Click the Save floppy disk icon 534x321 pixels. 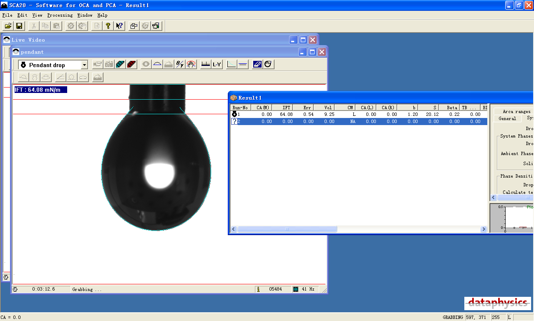tap(19, 26)
